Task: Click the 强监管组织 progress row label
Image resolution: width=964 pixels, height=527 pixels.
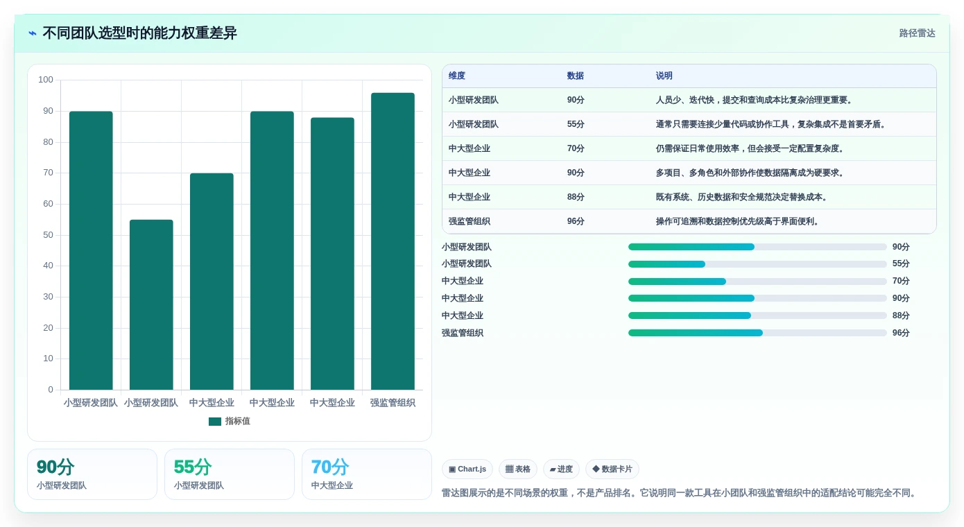Action: point(463,333)
